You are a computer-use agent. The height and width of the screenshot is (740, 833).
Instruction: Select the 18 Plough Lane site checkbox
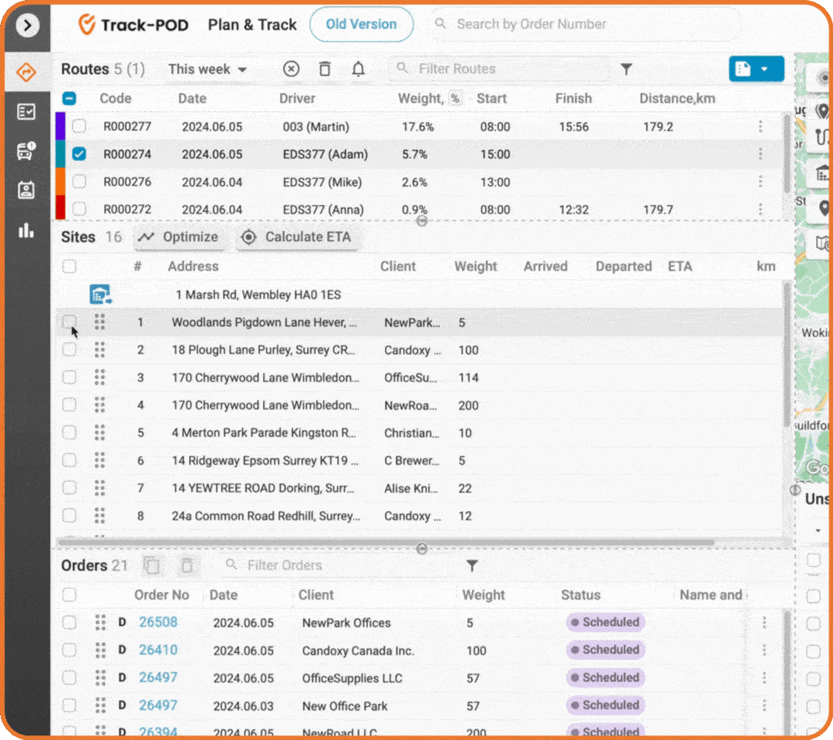[69, 349]
